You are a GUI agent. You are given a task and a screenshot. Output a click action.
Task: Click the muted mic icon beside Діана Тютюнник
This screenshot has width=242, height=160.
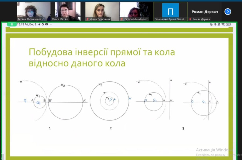click(x=87, y=19)
